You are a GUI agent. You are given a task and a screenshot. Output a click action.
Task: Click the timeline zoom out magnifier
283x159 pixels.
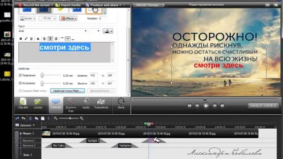(56, 118)
